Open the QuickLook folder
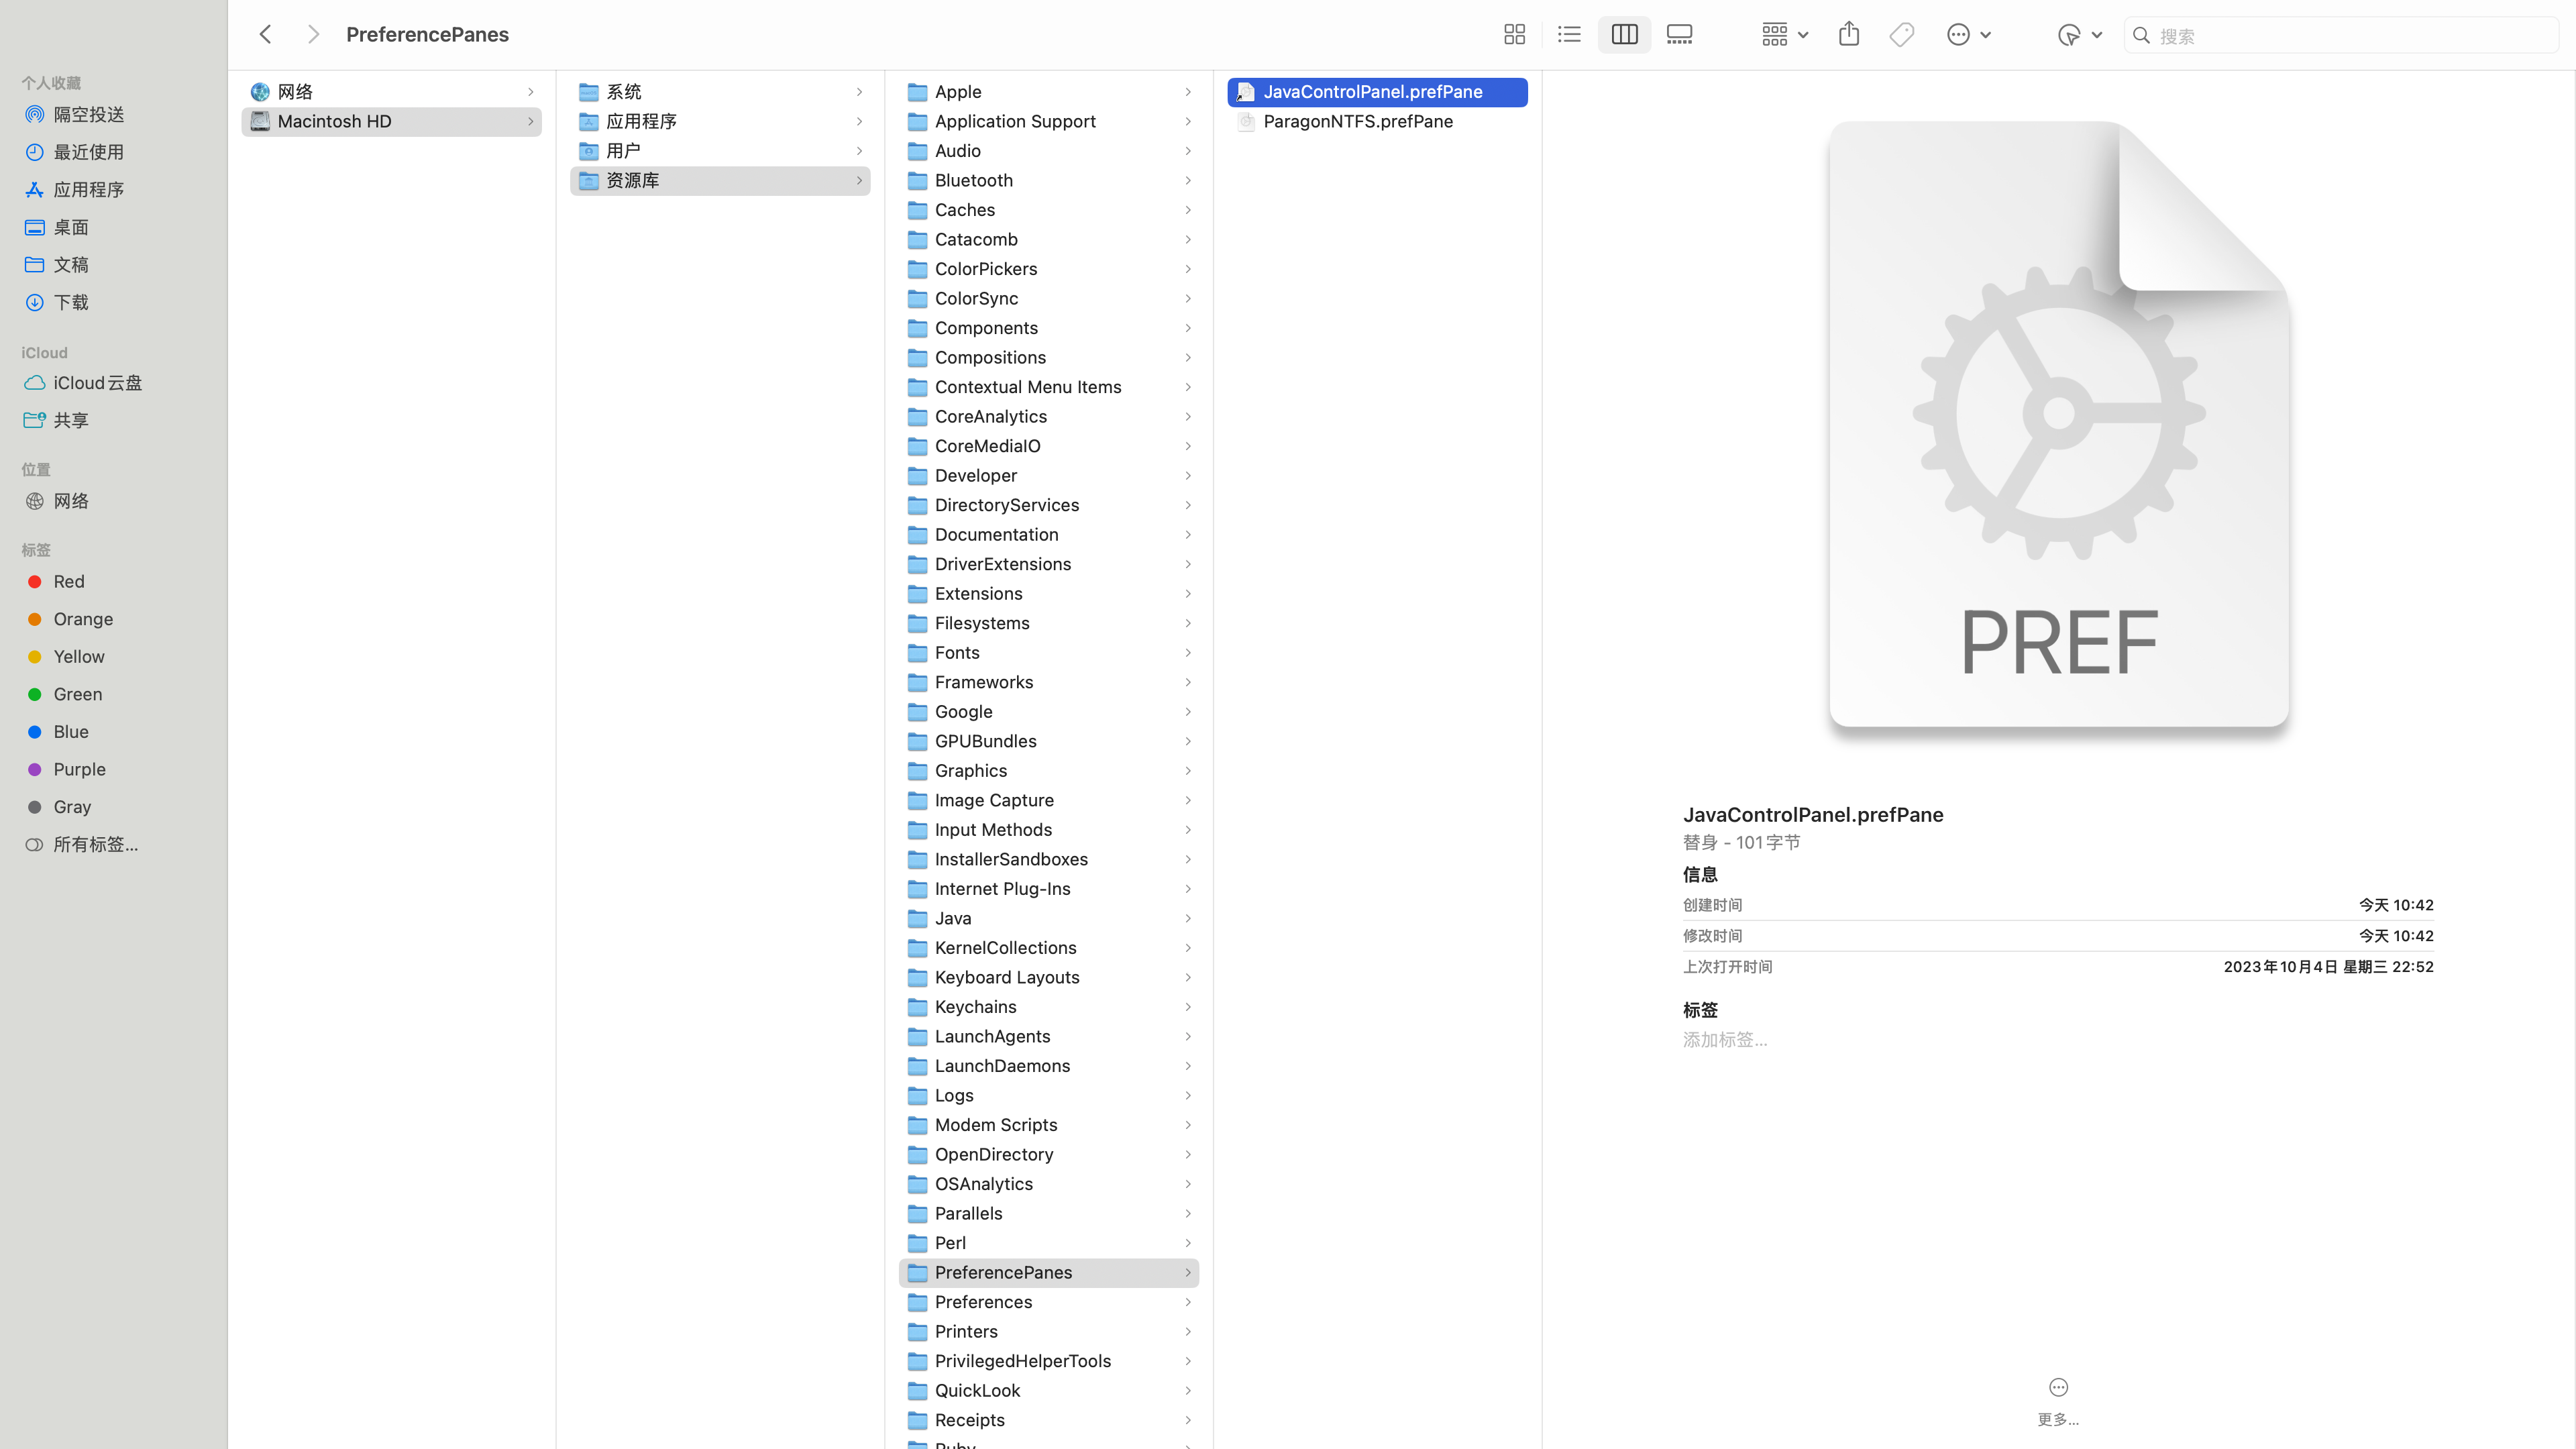Image resolution: width=2576 pixels, height=1449 pixels. tap(1049, 1391)
